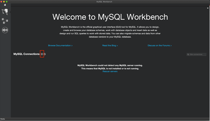Close the welcome message with the X
This screenshot has height=121, width=210.
pos(208,8)
